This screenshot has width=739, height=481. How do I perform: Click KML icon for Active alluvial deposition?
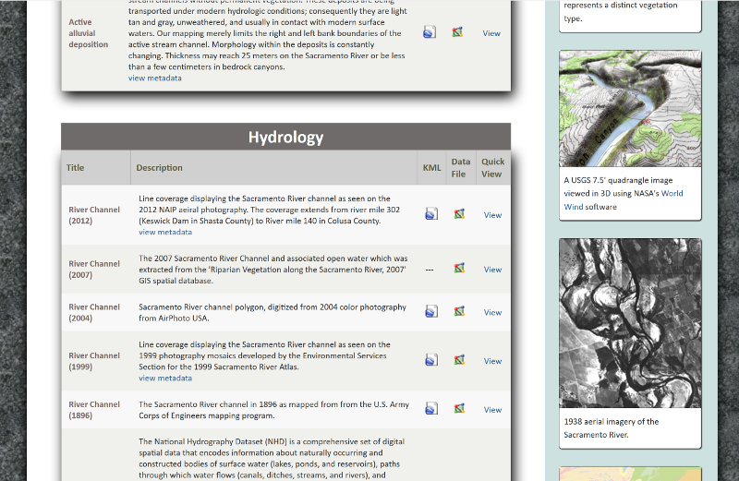430,32
